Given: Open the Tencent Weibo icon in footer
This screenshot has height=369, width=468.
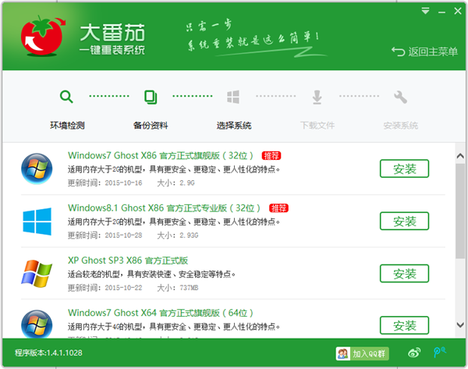Looking at the screenshot, I should coord(439,353).
